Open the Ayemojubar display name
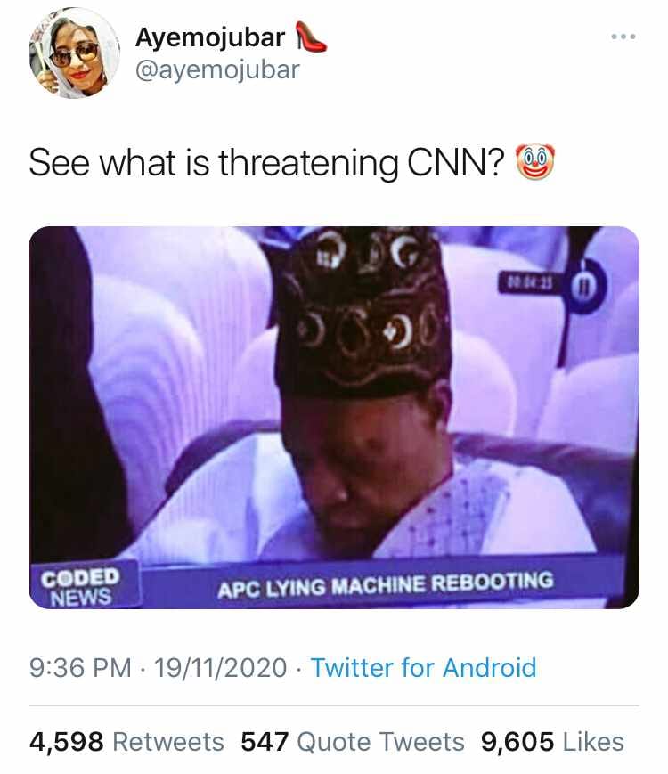This screenshot has width=668, height=774. tap(210, 37)
